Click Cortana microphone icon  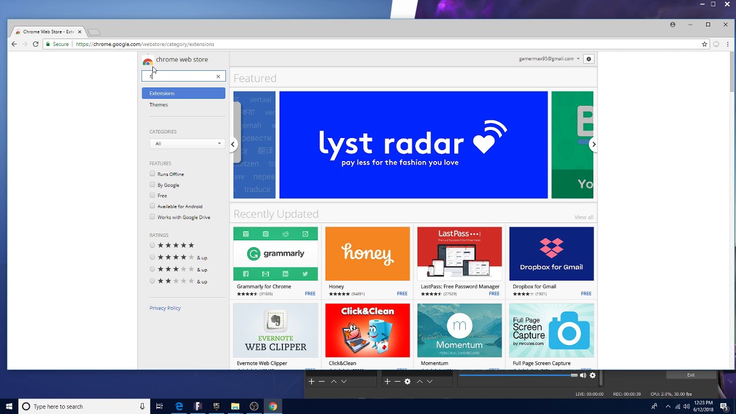(x=142, y=407)
